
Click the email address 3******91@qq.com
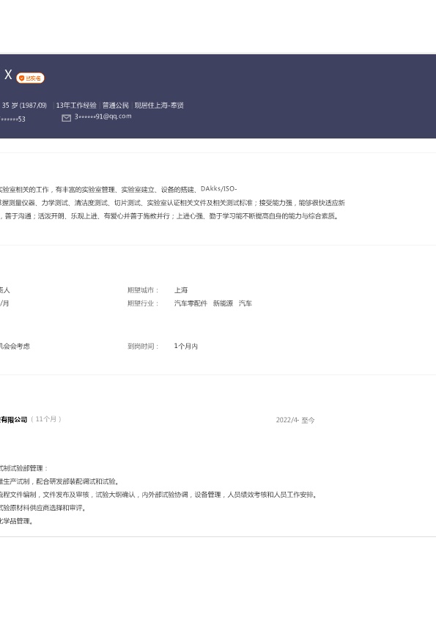103,117
